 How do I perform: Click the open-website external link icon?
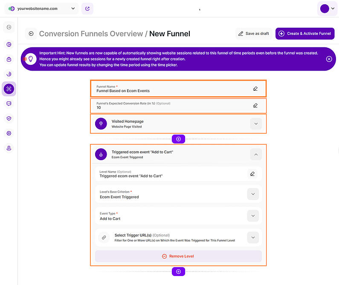[87, 9]
